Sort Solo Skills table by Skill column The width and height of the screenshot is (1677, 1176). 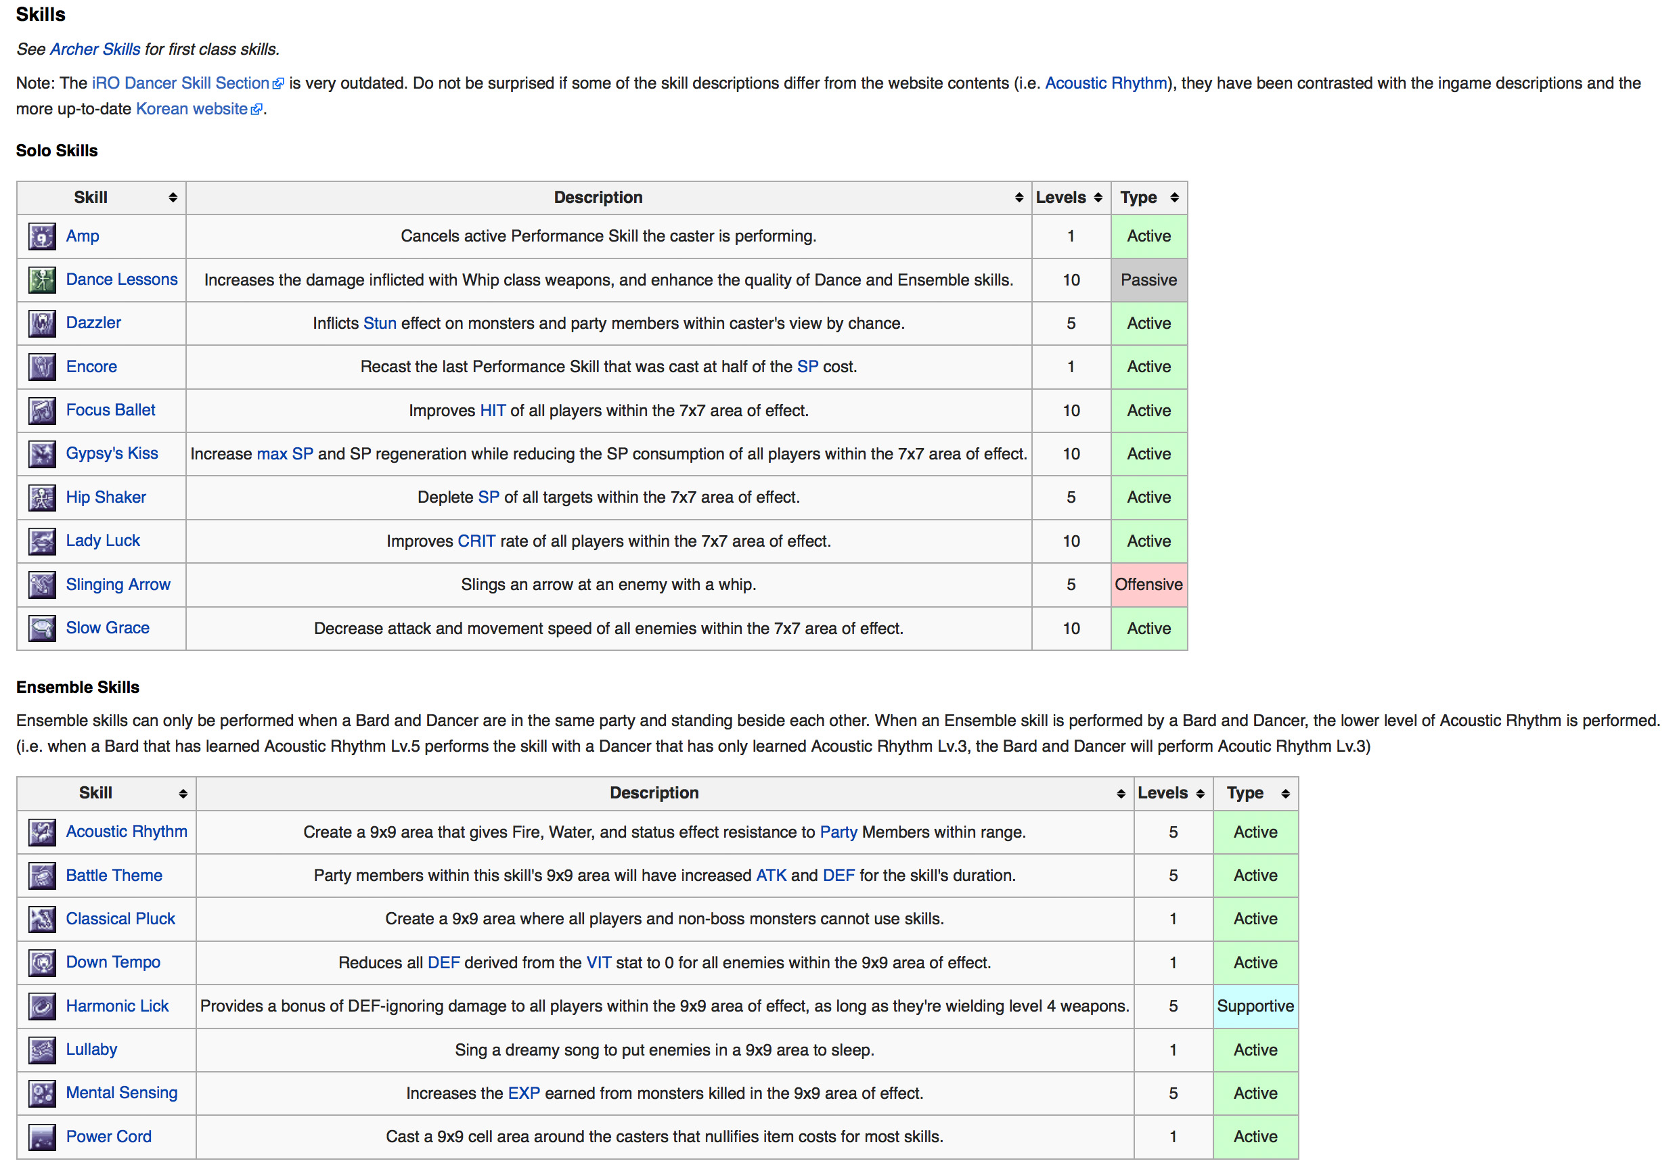pos(173,198)
